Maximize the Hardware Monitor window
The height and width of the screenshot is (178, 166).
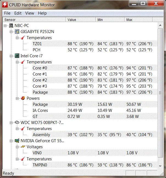pos(143,4)
